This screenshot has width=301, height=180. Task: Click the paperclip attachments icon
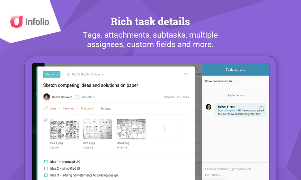(45, 120)
